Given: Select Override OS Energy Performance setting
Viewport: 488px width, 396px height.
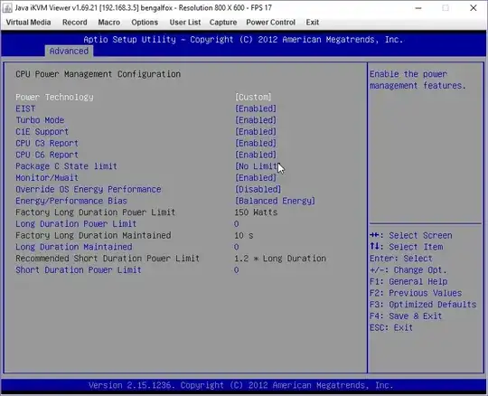Looking at the screenshot, I should 89,189.
